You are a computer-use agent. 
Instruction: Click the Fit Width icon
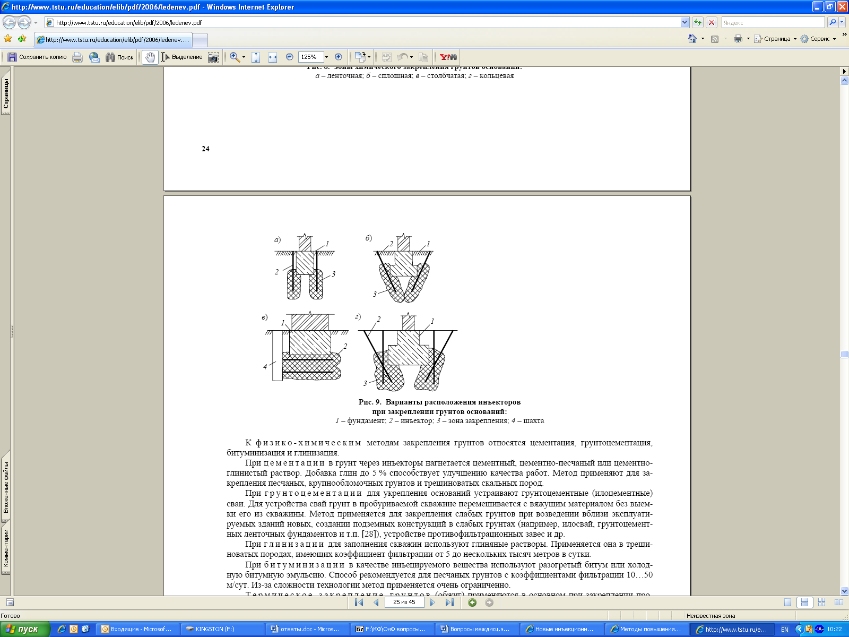pyautogui.click(x=273, y=57)
